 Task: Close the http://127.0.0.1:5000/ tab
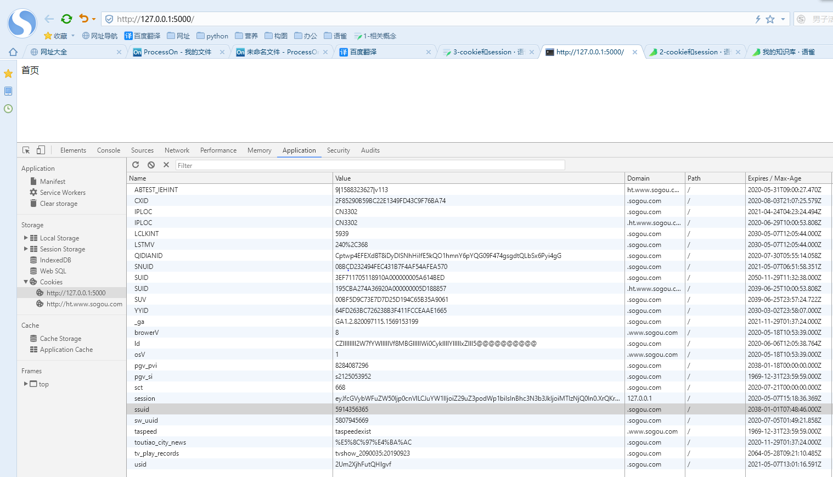[635, 52]
